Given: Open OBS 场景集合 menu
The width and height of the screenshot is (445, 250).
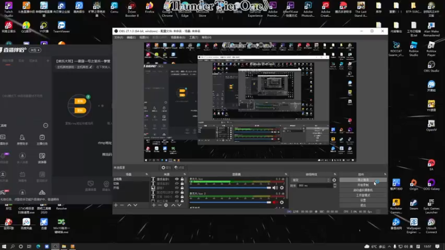Looking at the screenshot, I should point(178,37).
